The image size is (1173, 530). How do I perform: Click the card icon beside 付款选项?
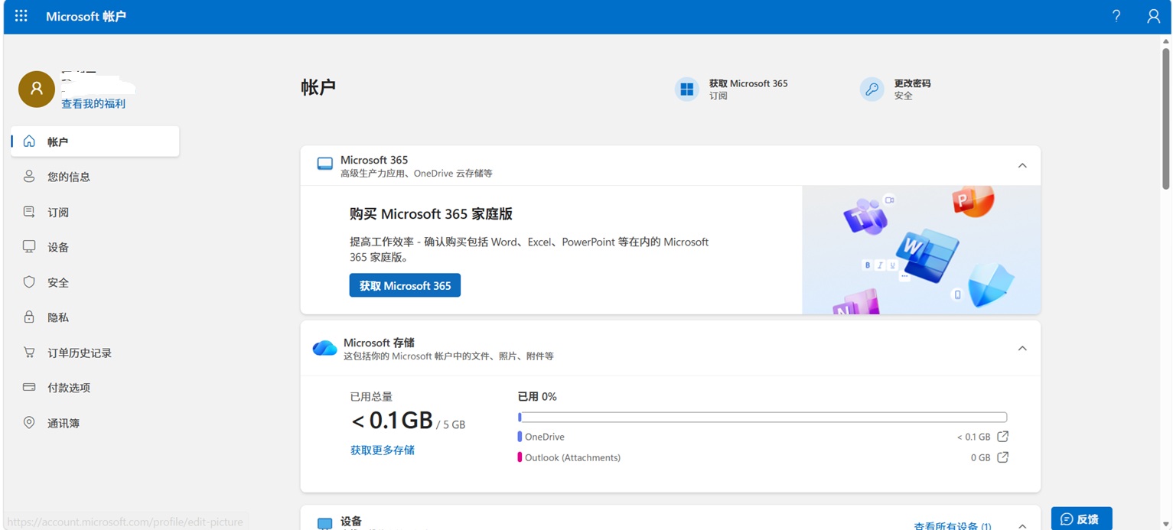point(29,387)
